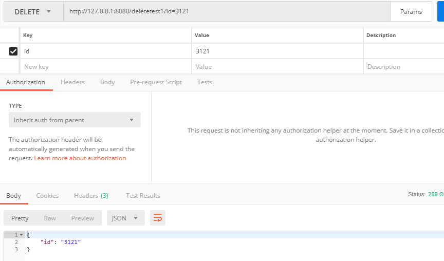Click the Value column header

pyautogui.click(x=202, y=35)
